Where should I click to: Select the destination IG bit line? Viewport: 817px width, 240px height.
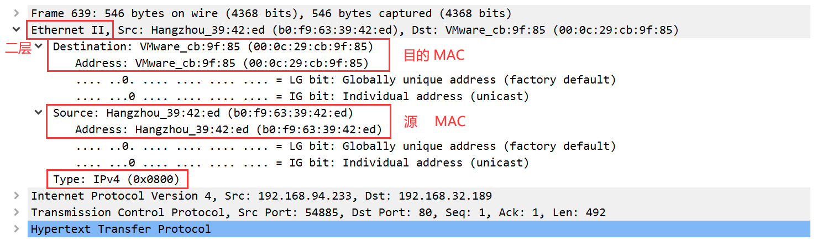[x=302, y=96]
